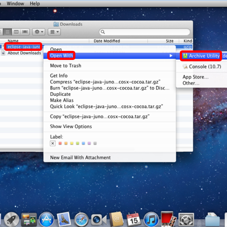Screen dimensions: 227x227
Task: Launch iTunes music note icon in Dock
Action: click(x=151, y=219)
